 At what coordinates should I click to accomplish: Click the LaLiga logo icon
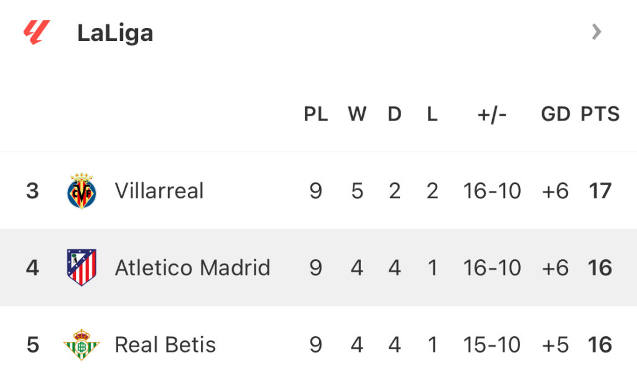(36, 32)
